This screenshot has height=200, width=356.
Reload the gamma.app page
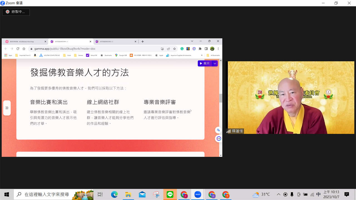18,49
